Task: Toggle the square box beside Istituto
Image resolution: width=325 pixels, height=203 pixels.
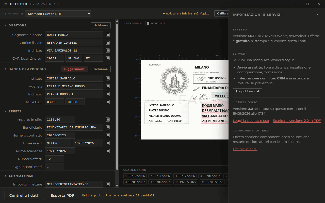Action: 108,78
